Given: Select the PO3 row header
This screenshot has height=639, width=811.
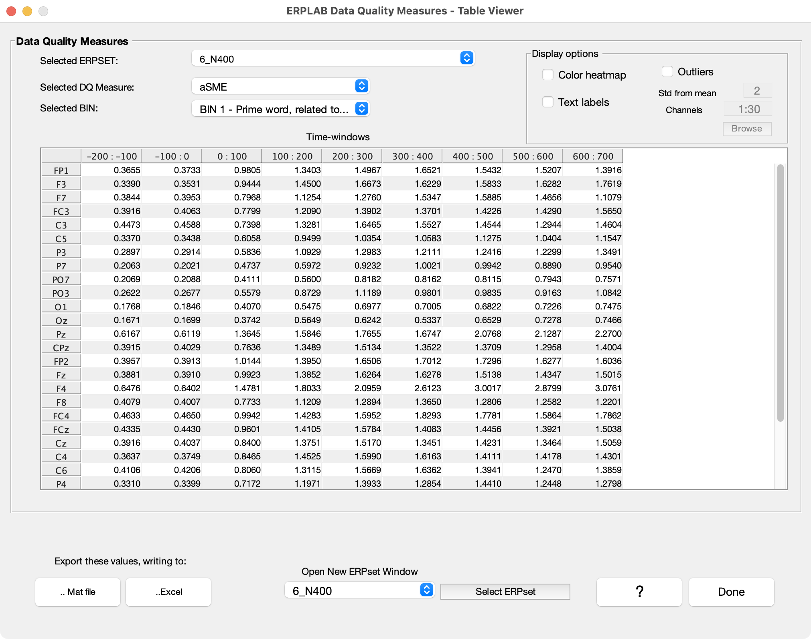Looking at the screenshot, I should (61, 293).
